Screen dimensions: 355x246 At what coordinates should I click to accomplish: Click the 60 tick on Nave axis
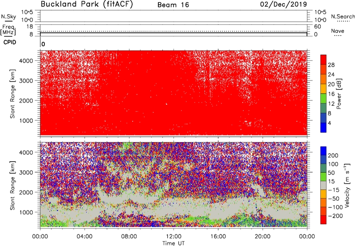click(317, 27)
